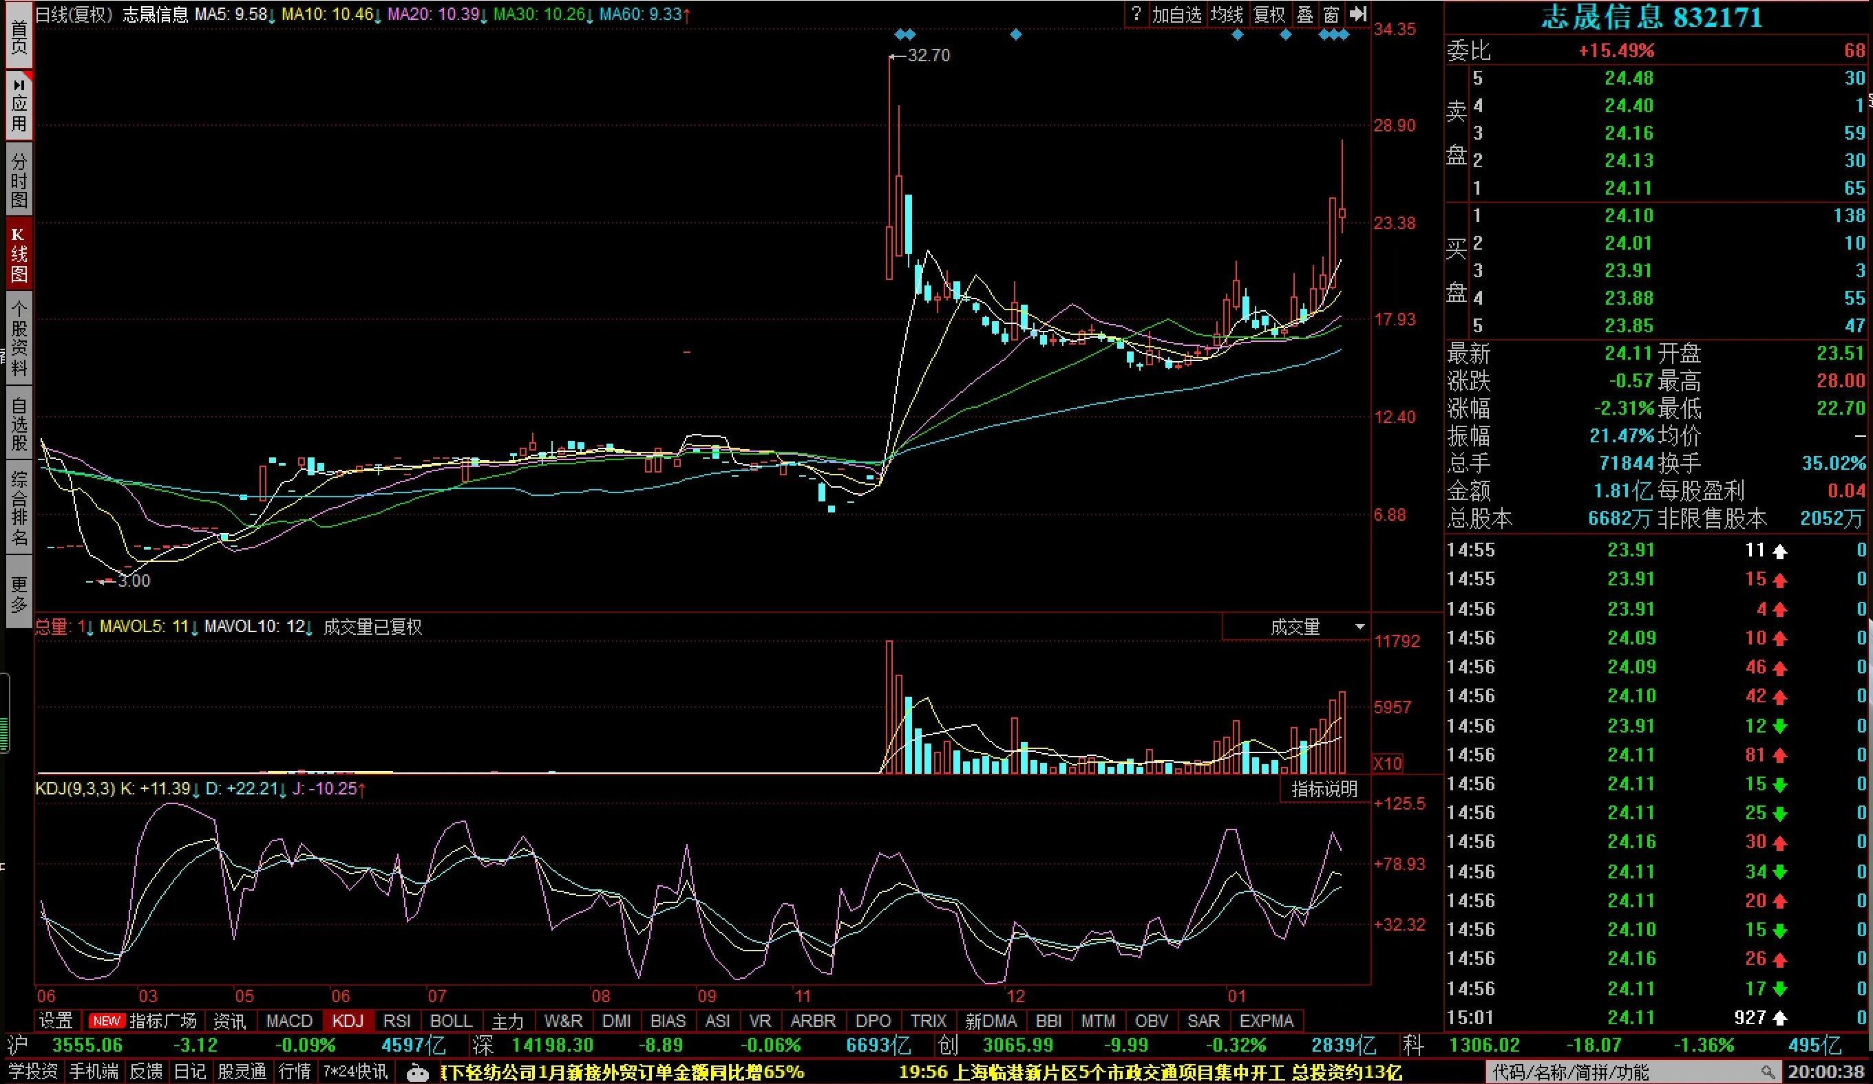Viewport: 1873px width, 1084px height.
Task: Click the search magnifier icon
Action: click(1767, 1072)
